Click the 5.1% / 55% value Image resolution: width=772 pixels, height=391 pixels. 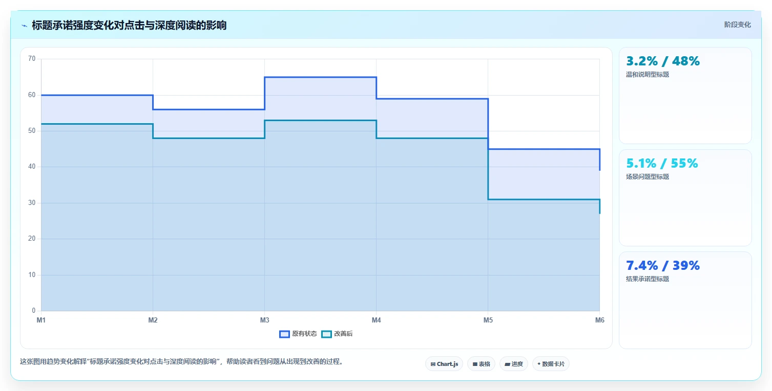click(x=662, y=163)
